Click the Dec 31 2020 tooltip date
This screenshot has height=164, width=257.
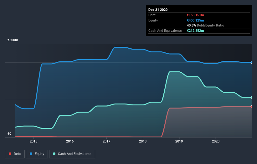point(158,10)
